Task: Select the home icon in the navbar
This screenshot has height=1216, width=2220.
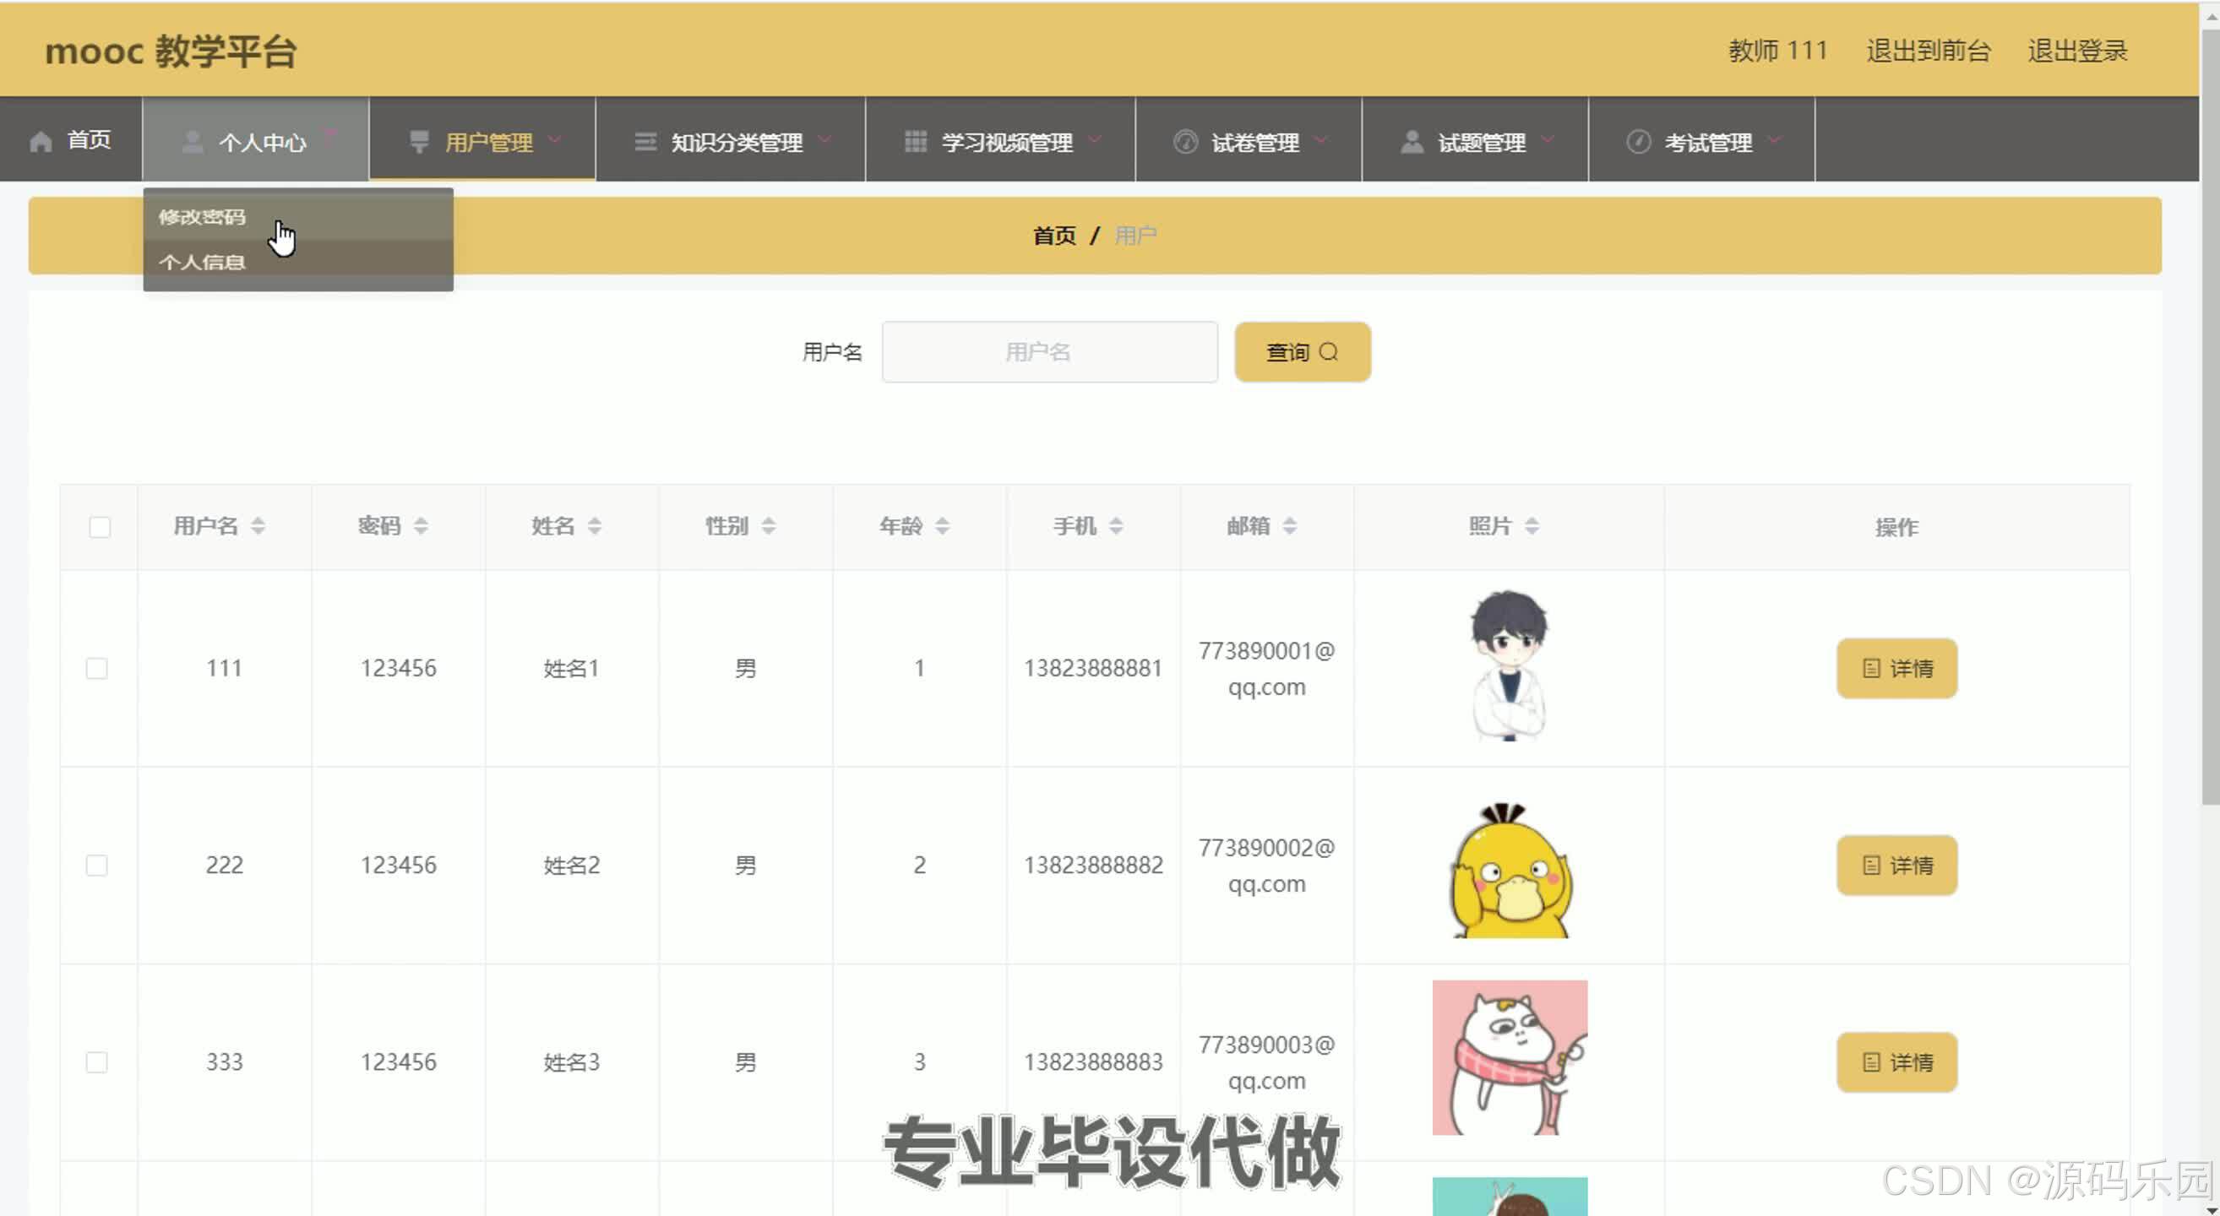Action: coord(41,139)
